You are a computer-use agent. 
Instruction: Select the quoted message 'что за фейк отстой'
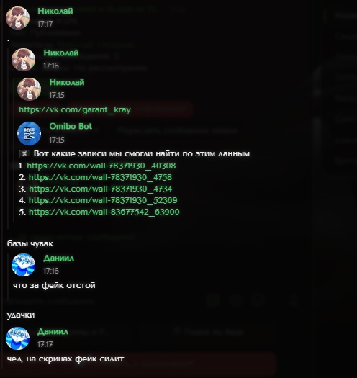click(x=54, y=285)
